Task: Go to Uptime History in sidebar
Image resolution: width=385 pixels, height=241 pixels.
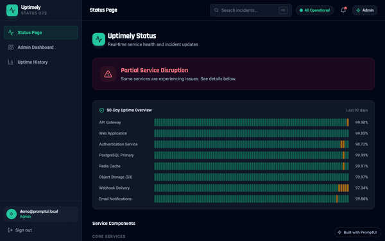Action: click(41, 62)
